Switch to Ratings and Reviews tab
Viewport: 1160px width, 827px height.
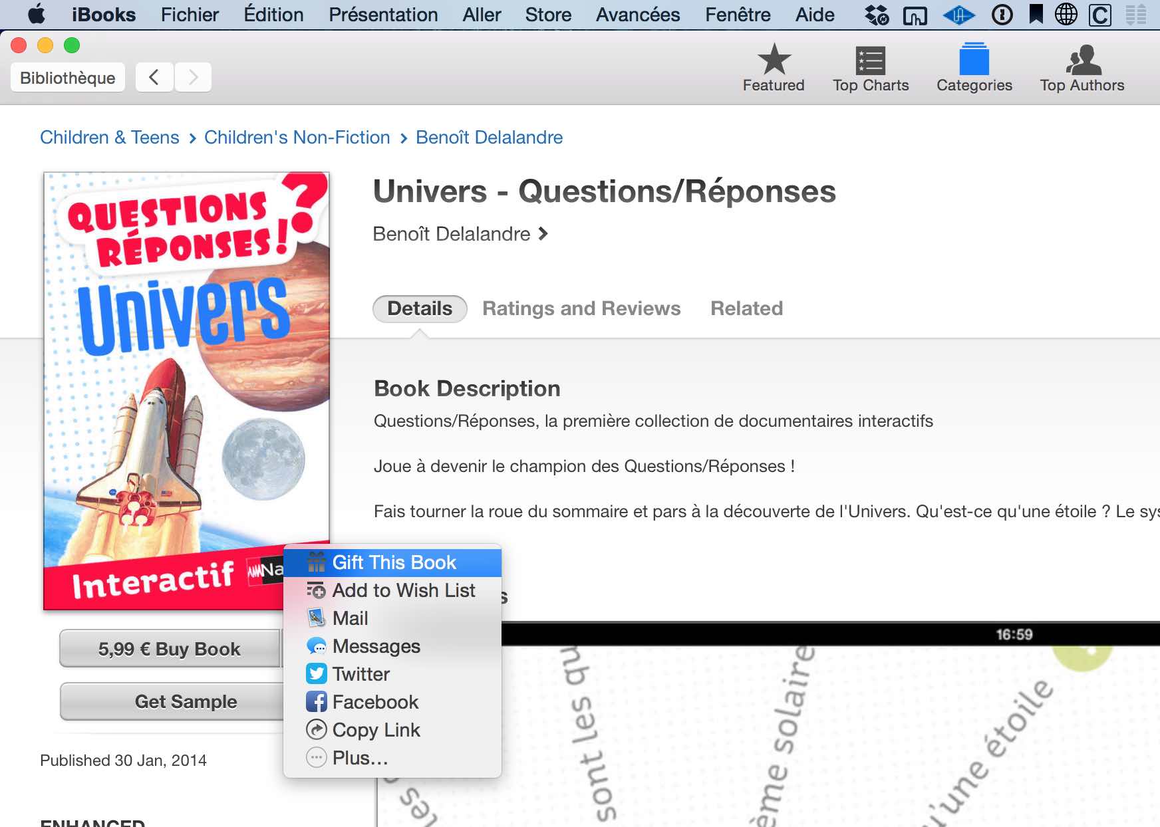coord(581,308)
